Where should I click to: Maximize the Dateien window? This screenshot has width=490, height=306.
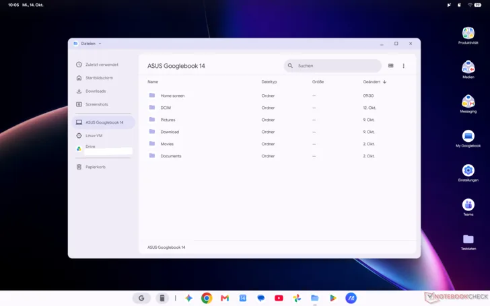pos(396,44)
